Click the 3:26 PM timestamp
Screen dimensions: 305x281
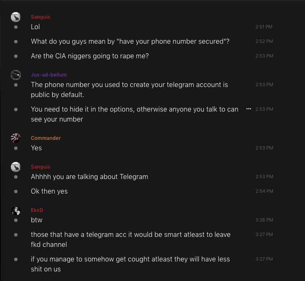[x=264, y=220]
